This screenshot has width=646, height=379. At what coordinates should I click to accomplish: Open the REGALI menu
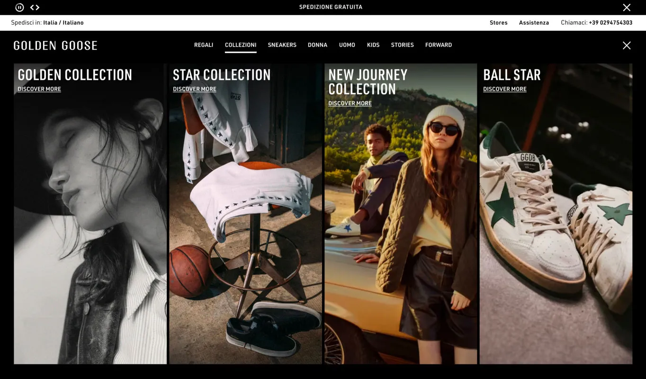click(x=204, y=45)
